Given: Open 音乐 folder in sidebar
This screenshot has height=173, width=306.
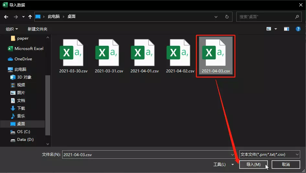Looking at the screenshot, I should coord(18,116).
